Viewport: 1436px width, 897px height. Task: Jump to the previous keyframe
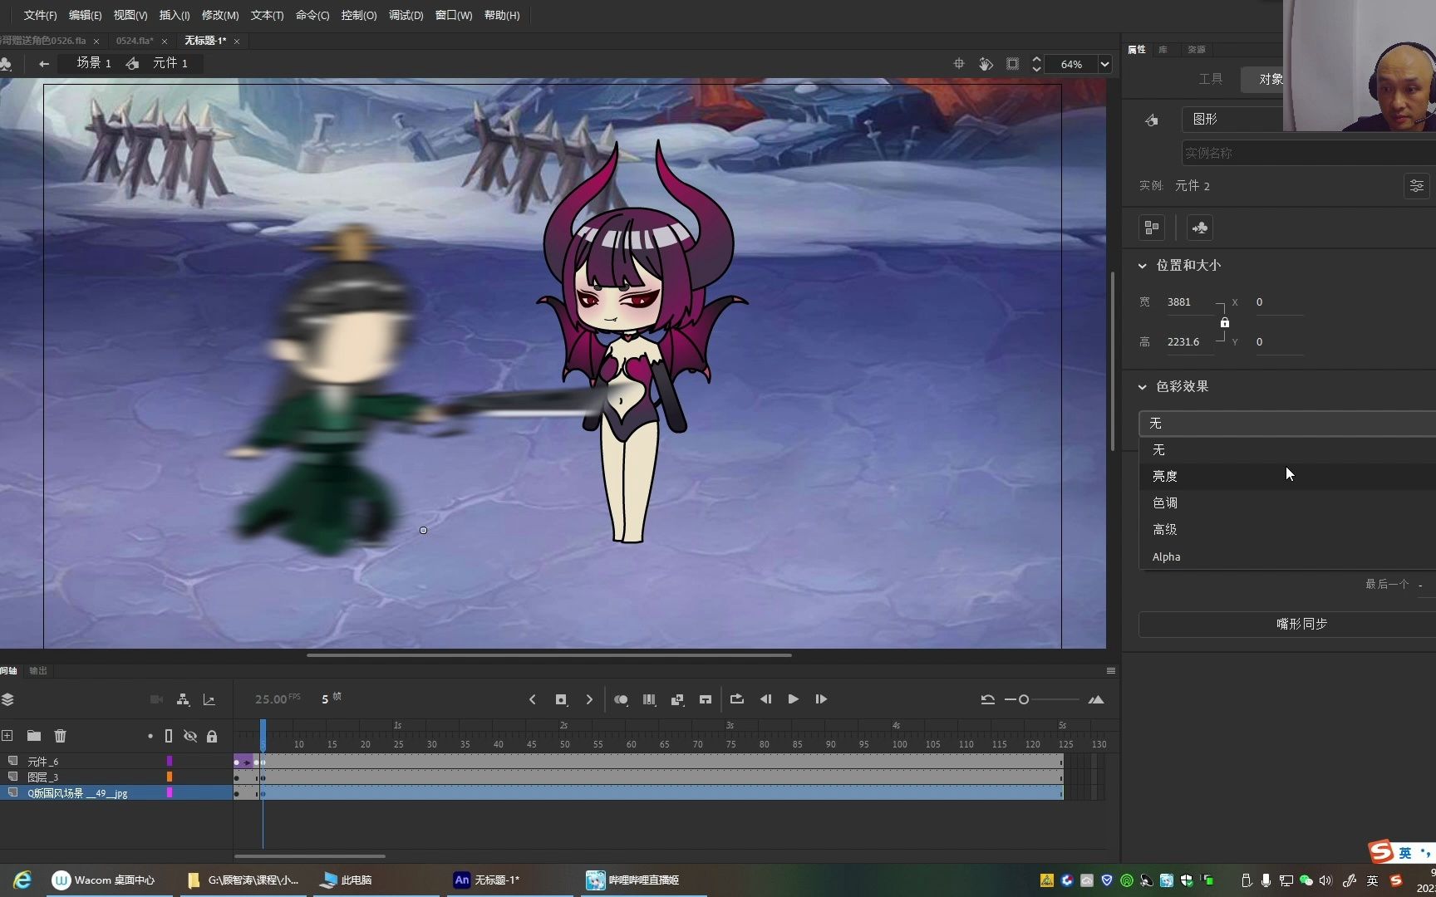tap(533, 699)
